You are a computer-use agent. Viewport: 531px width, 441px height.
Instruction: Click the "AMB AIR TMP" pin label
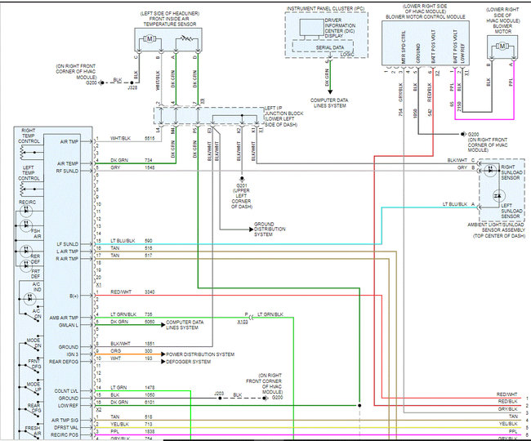[64, 318]
